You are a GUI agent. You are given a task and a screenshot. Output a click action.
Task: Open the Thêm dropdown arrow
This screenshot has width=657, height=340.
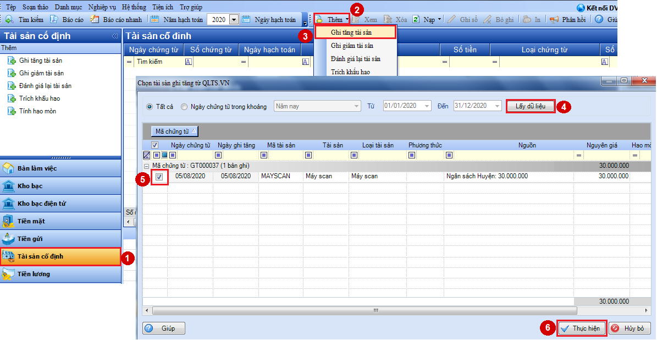[347, 19]
